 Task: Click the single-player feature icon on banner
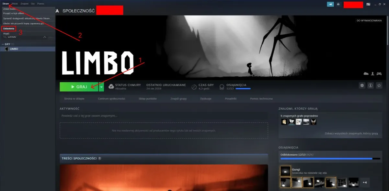pos(373,74)
